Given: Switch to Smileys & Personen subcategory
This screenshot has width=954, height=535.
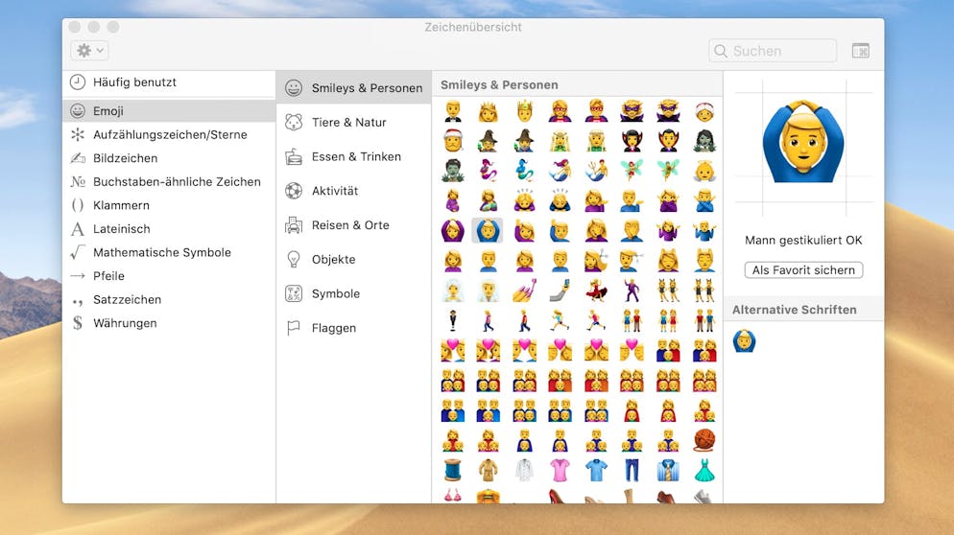Looking at the screenshot, I should point(354,88).
